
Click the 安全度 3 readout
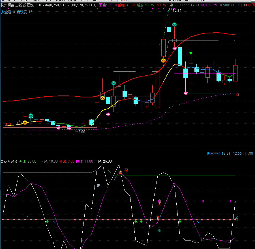tap(8, 12)
